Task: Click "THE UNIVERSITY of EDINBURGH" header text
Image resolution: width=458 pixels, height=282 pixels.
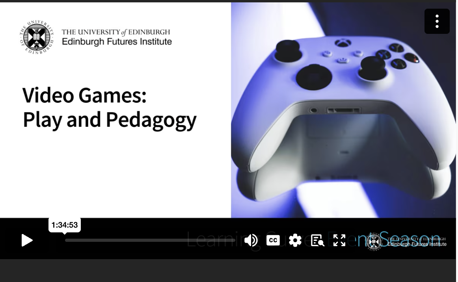Action: 116,32
